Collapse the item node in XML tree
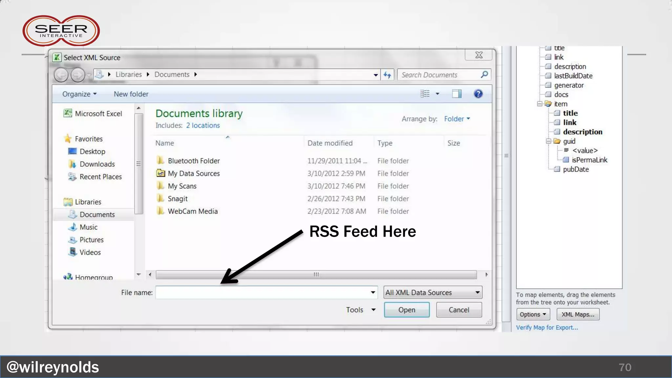Screen dimensions: 672x378 pos(539,104)
